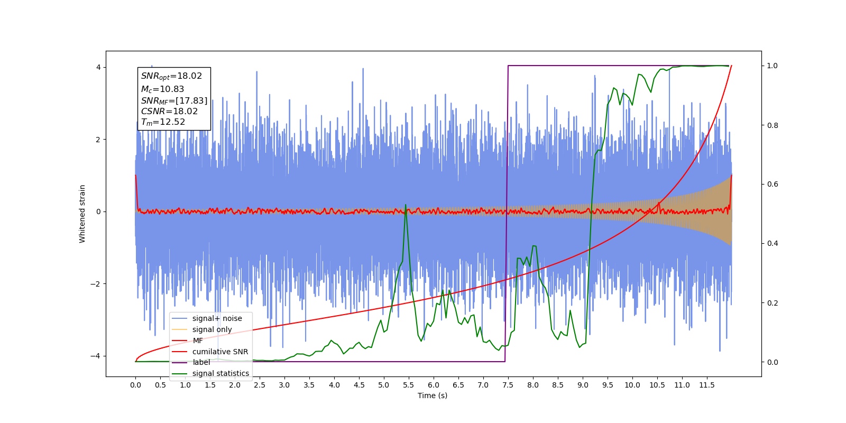This screenshot has height=423, width=846.
Task: Click the 'Whitened strain' y-axis label
Action: 82,214
